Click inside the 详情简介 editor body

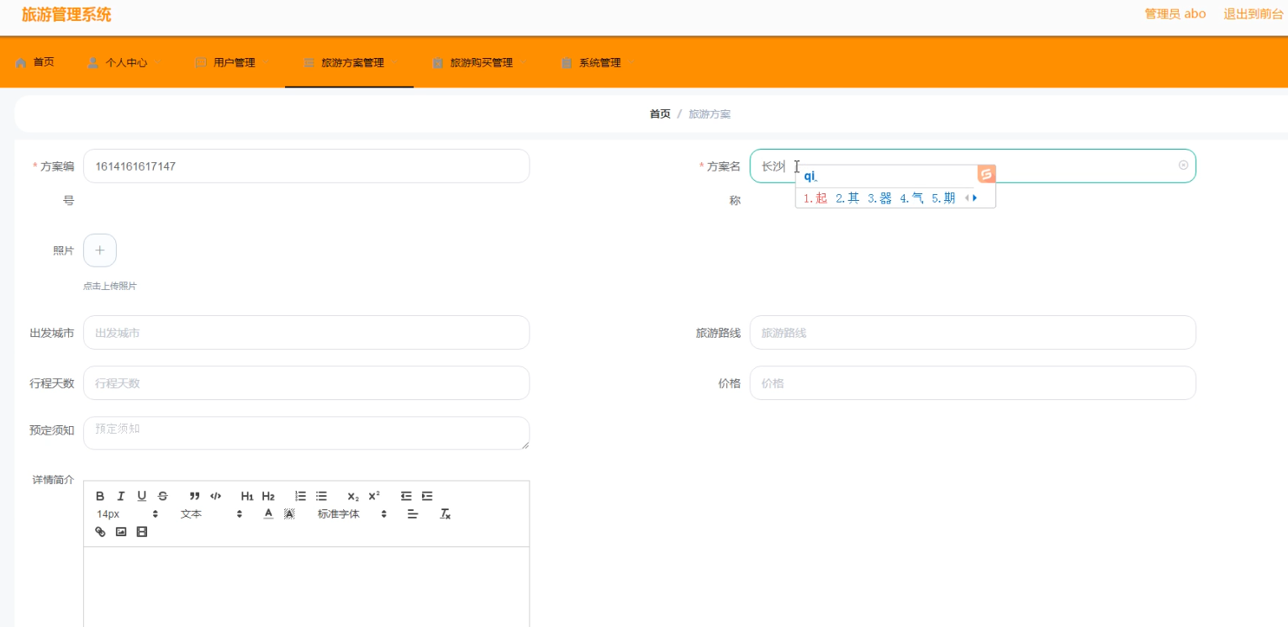tap(306, 587)
